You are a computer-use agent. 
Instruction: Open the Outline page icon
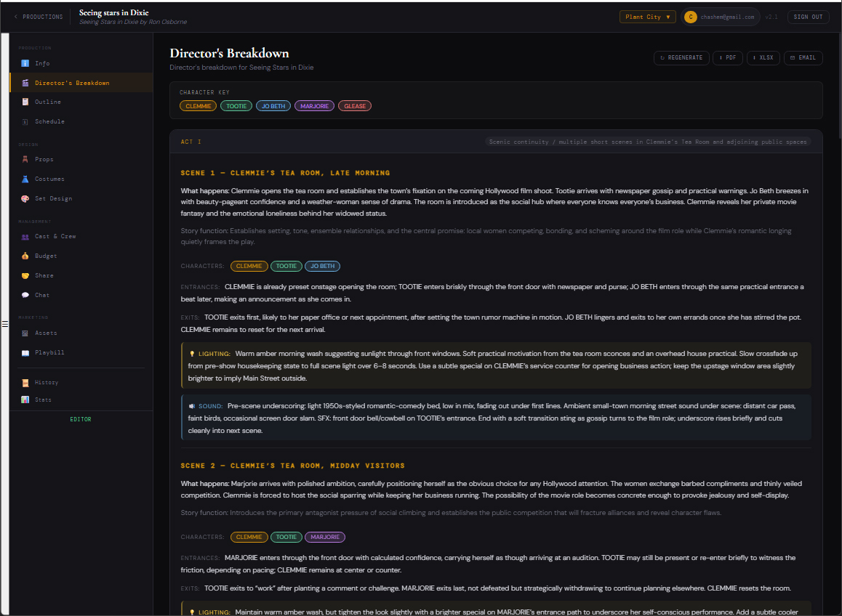[25, 102]
